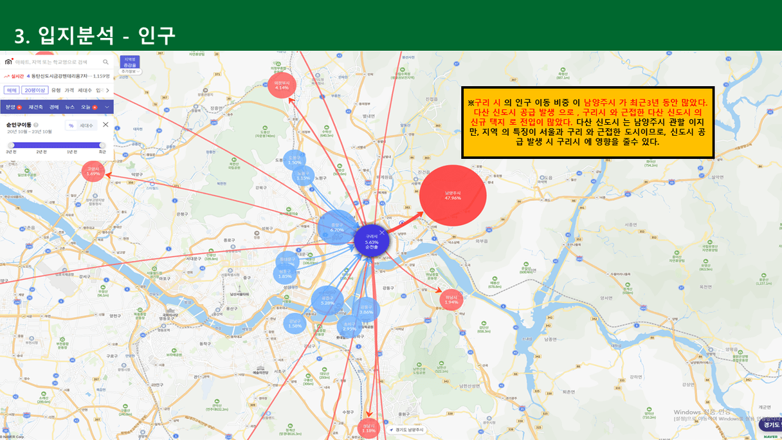Open the 세대수 filter dropdown
Viewport: 782px width, 440px height.
click(x=85, y=90)
